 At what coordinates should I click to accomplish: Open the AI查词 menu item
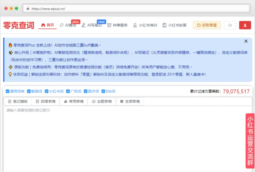pos(68,25)
